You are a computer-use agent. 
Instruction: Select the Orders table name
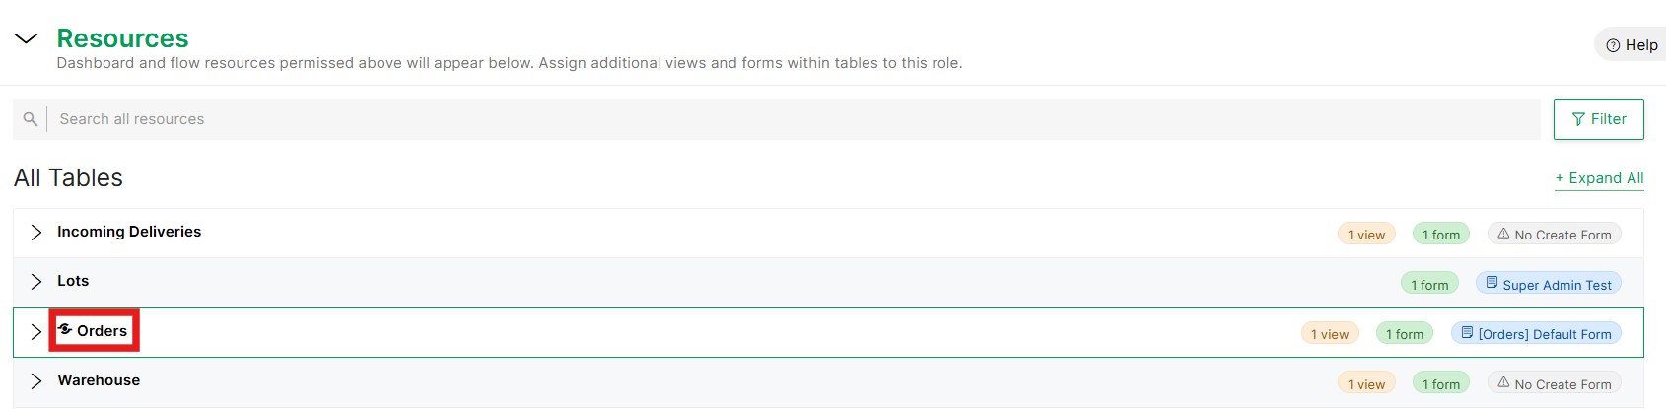[103, 331]
